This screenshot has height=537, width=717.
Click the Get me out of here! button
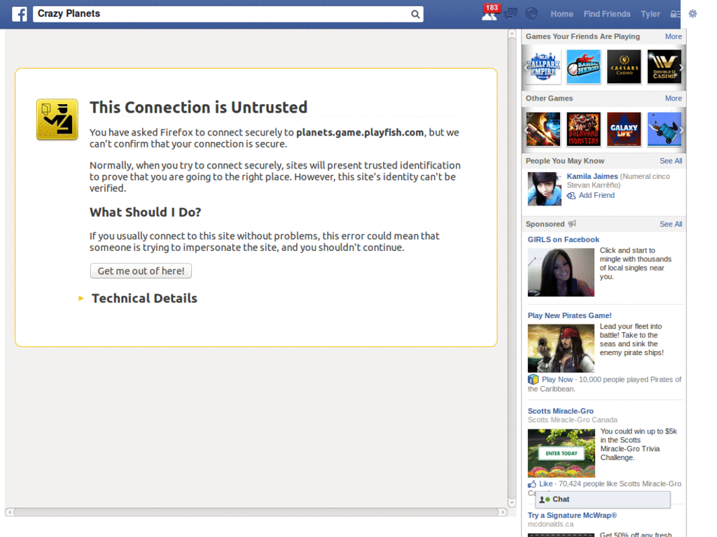(141, 271)
